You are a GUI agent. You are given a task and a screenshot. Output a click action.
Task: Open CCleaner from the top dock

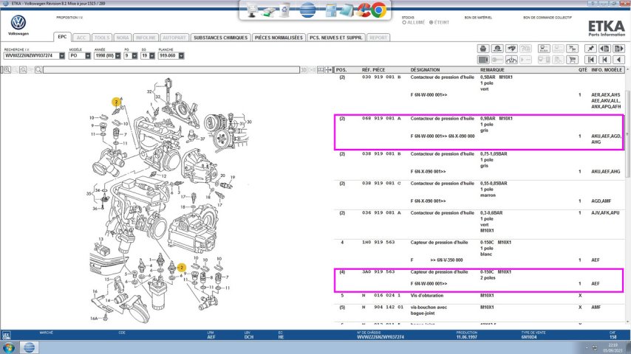pos(364,10)
